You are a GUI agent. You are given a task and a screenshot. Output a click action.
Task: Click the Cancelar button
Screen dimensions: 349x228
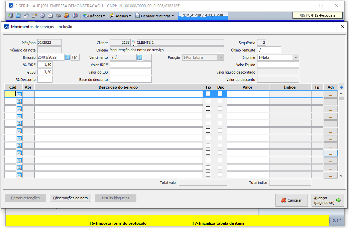click(292, 200)
